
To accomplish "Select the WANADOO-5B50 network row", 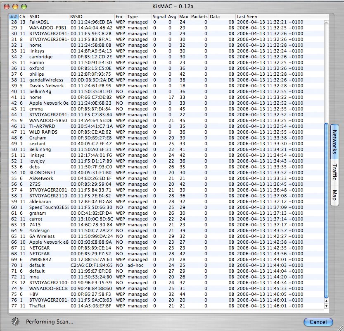I will (166, 120).
